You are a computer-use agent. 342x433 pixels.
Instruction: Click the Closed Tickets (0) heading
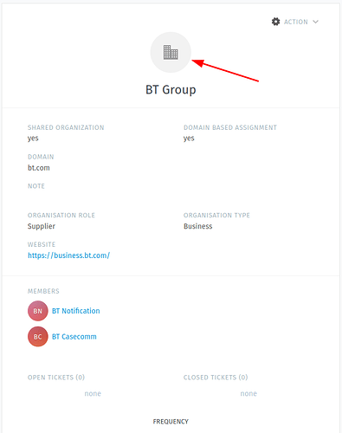coord(216,378)
